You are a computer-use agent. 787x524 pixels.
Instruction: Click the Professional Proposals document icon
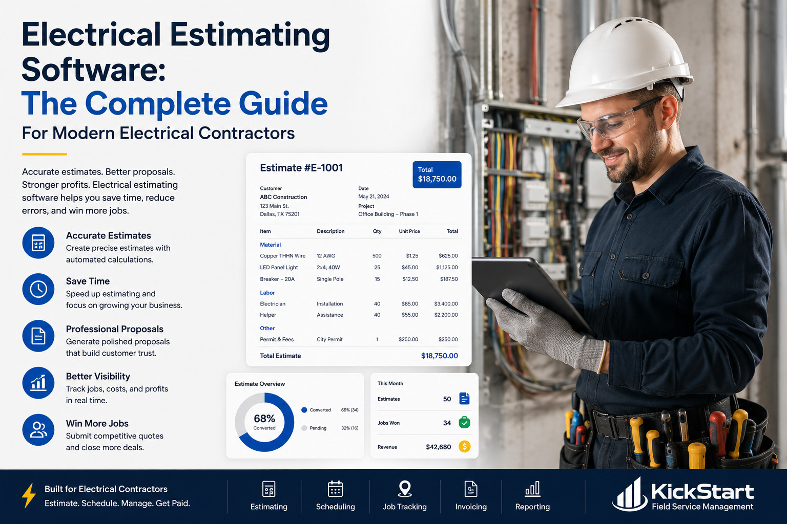38,336
